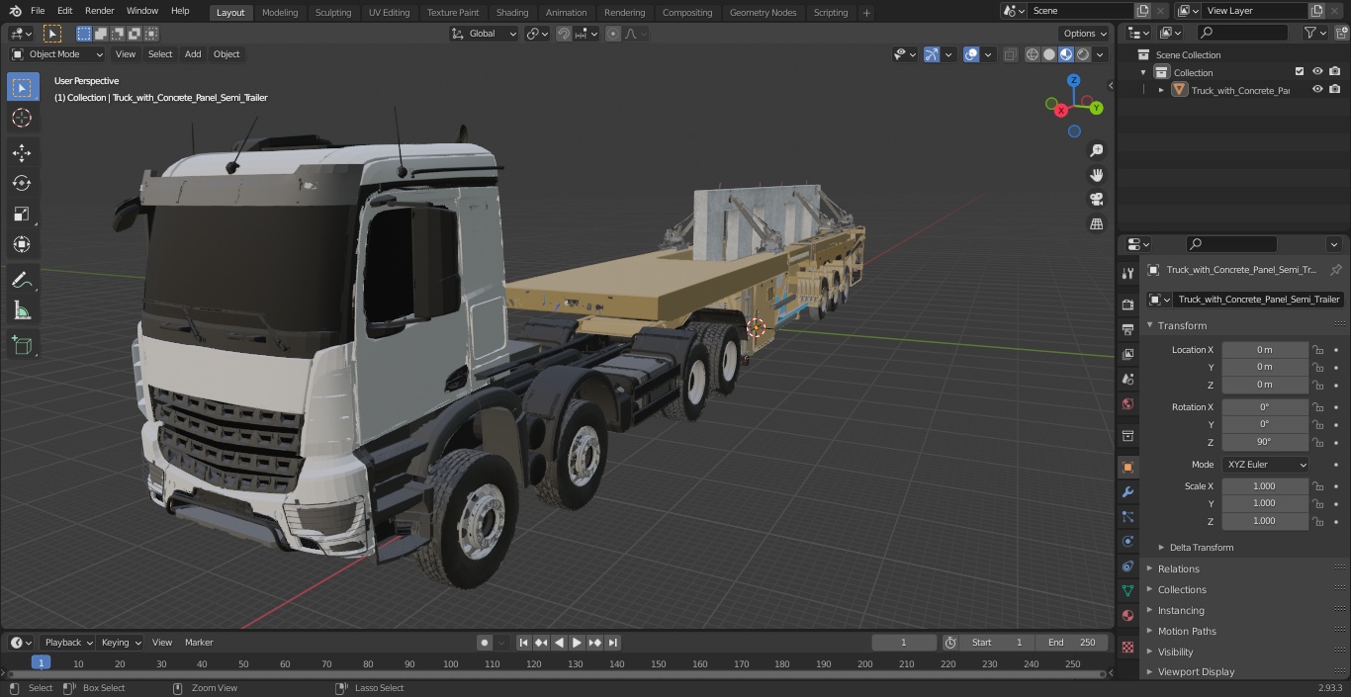Toggle proportional editing
This screenshot has height=697, width=1351.
(x=613, y=34)
